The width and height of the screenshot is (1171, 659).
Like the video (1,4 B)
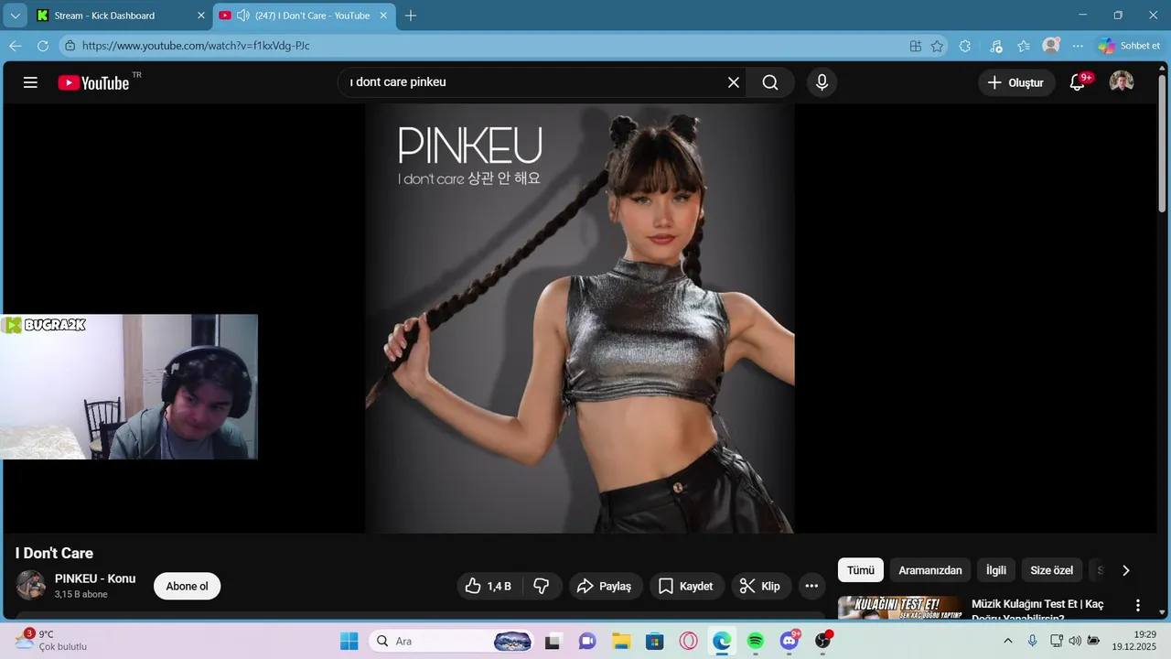click(489, 586)
